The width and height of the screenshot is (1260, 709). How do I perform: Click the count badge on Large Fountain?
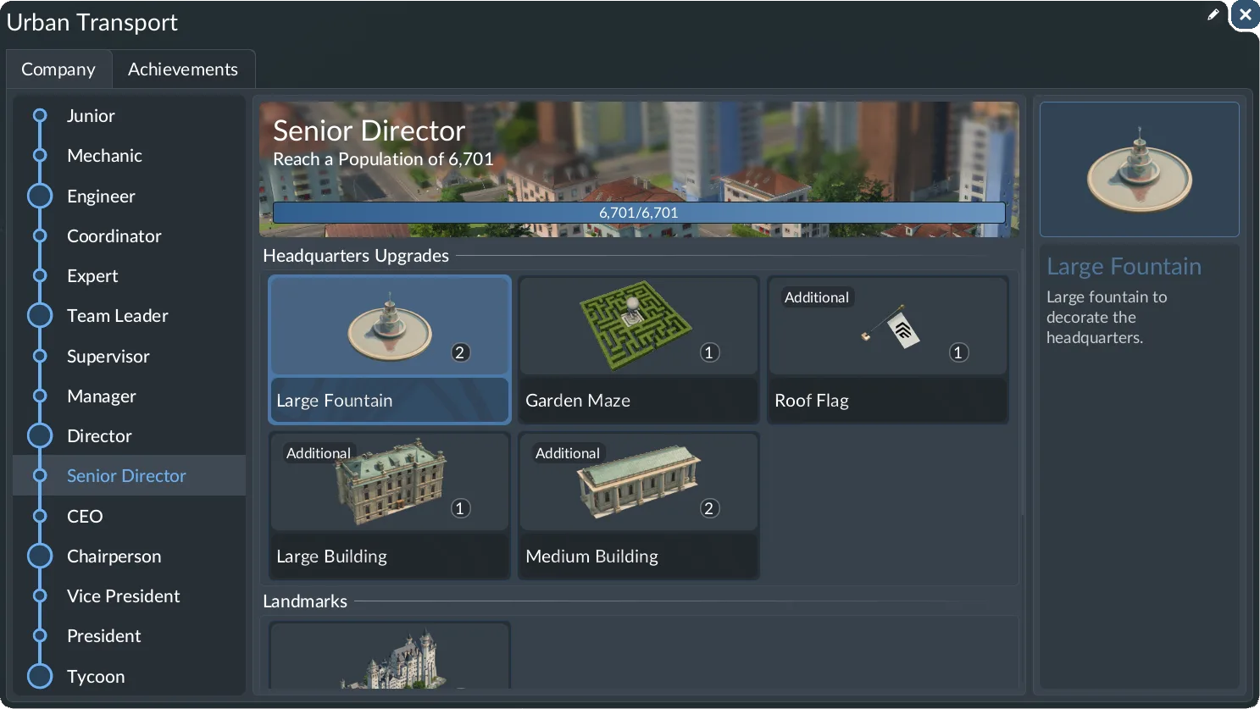(460, 352)
